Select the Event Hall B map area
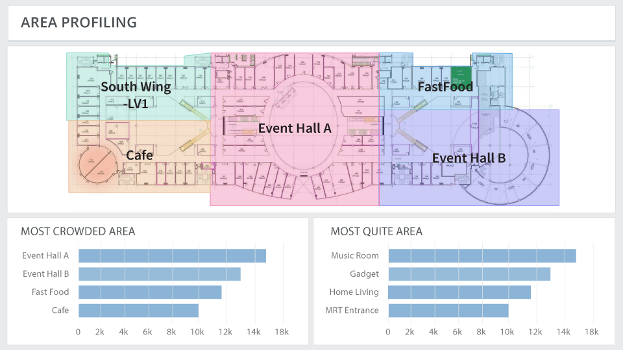 click(x=469, y=158)
